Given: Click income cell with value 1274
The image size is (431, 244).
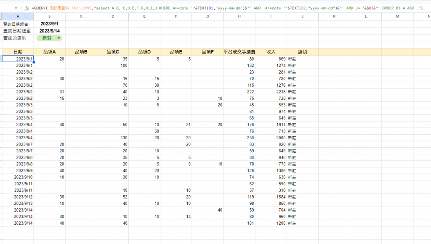Looking at the screenshot, I should pos(271,66).
